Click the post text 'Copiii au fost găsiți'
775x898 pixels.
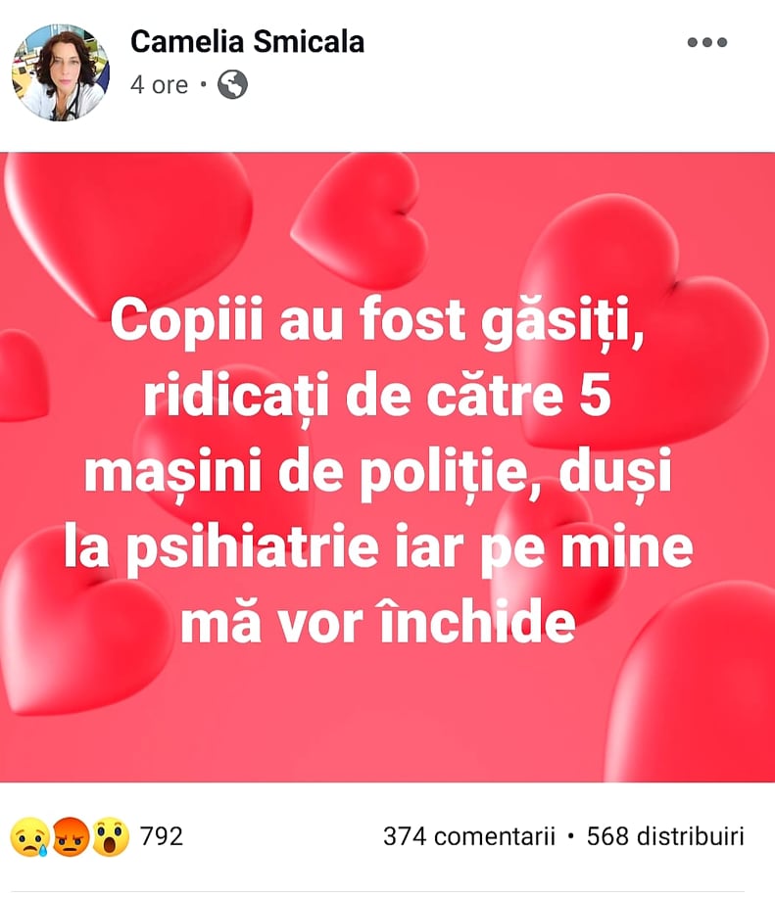tap(378, 321)
